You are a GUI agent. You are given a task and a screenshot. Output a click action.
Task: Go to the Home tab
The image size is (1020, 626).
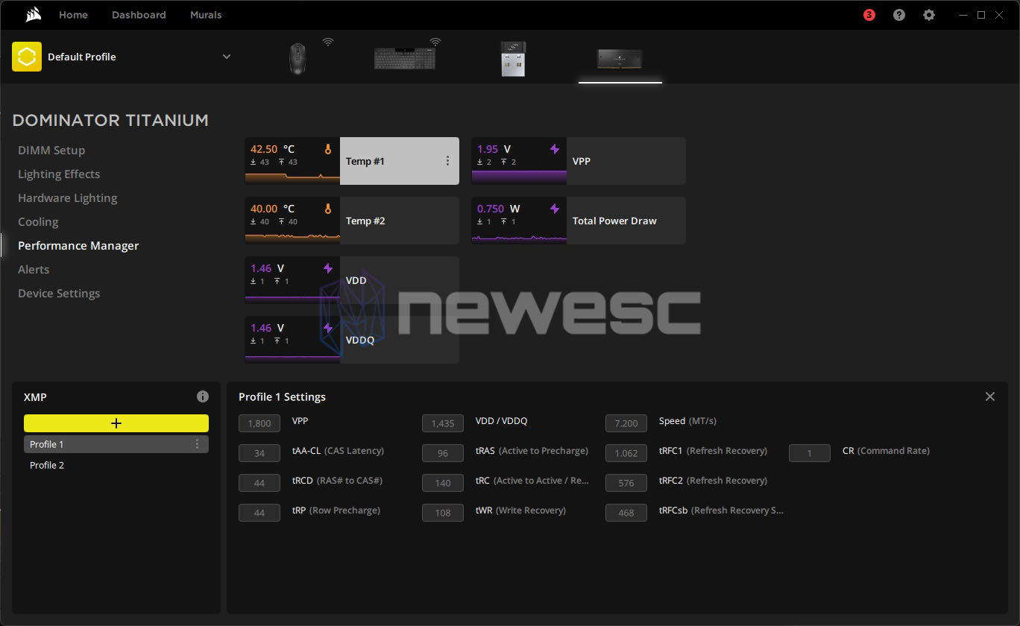73,15
